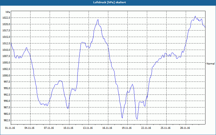Click the '19.11.16' date label
This screenshot has width=216, height=135.
point(127,128)
